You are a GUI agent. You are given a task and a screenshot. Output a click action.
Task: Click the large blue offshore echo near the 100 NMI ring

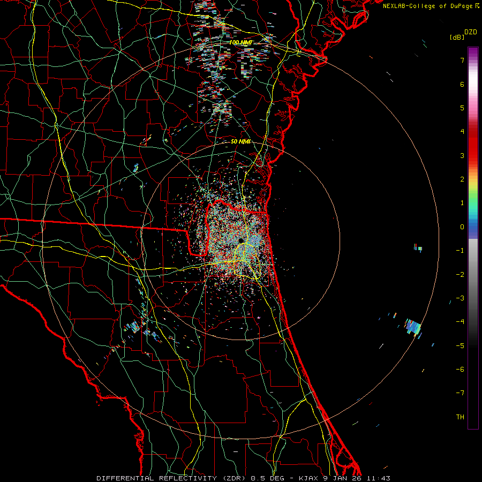[x=413, y=327]
